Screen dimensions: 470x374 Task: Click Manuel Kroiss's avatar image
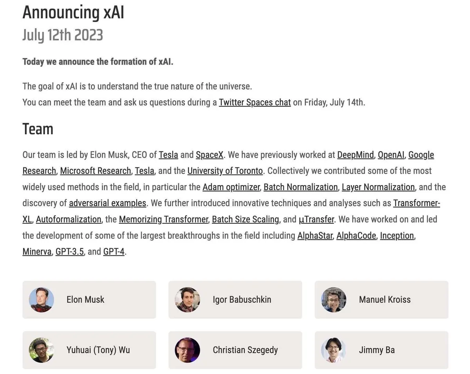pos(334,300)
